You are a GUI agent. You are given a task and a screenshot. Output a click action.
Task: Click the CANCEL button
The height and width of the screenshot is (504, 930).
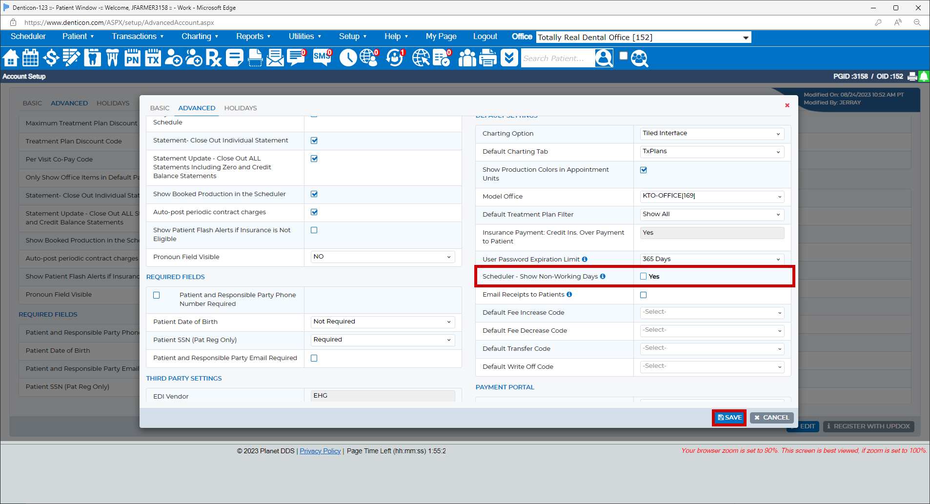[772, 418]
